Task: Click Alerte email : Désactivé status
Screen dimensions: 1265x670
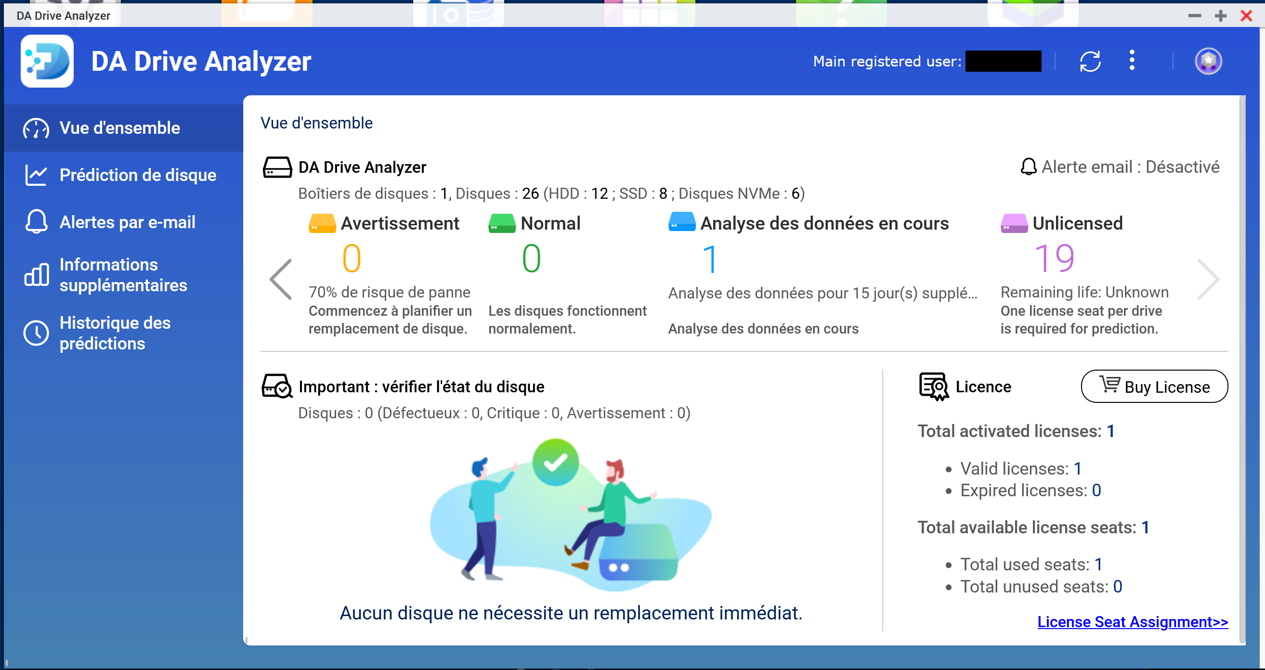Action: click(x=1120, y=167)
